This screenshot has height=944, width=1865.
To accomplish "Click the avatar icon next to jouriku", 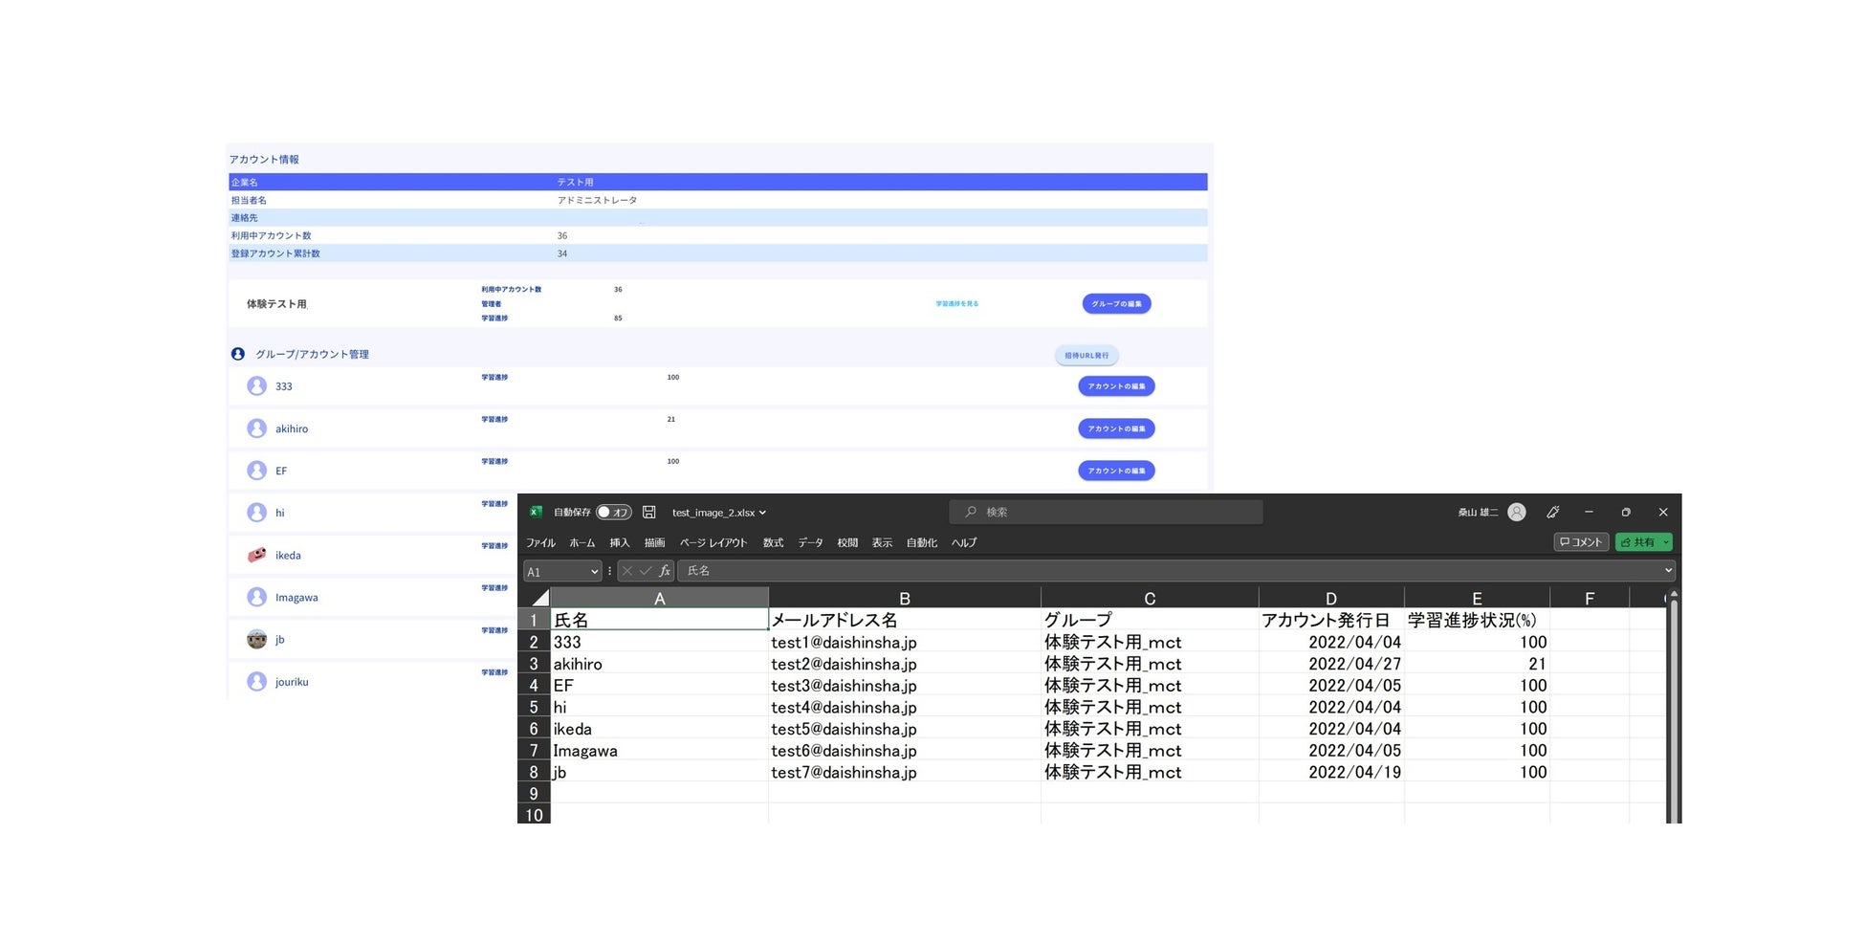I will (x=256, y=681).
